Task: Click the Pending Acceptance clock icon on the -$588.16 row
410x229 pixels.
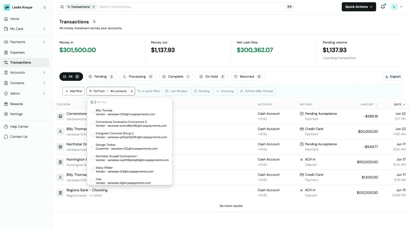Action: click(x=302, y=114)
